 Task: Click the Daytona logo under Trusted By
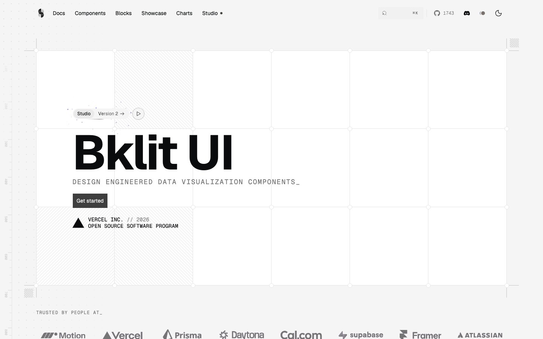click(x=242, y=334)
